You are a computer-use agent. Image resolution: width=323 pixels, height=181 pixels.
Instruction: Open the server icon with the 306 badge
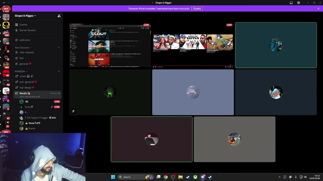(x=6, y=33)
